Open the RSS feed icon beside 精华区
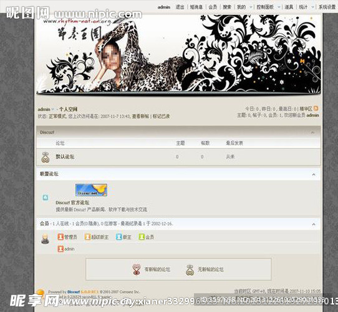Image resolution: width=338 pixels, height=312 pixels. tap(316, 108)
